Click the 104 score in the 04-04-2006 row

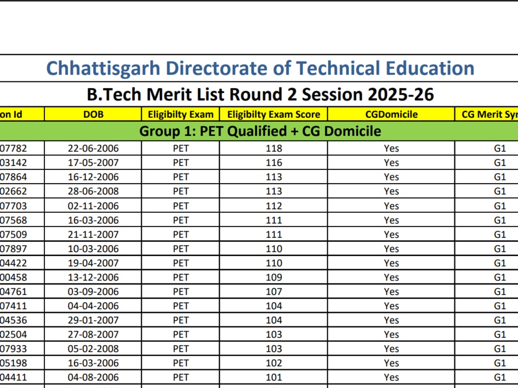click(x=274, y=306)
